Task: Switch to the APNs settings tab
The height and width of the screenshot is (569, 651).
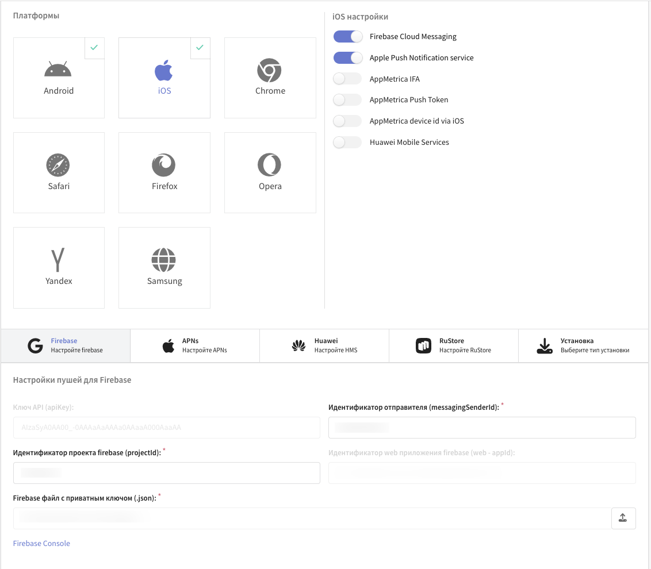Action: coord(195,345)
